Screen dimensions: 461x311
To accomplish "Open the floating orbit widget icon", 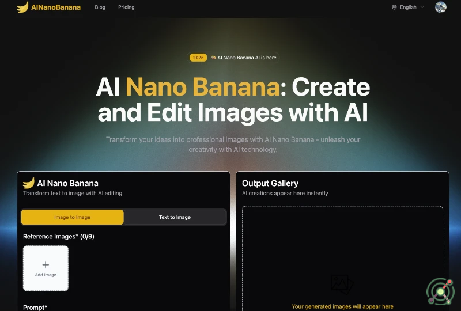I will [x=440, y=291].
